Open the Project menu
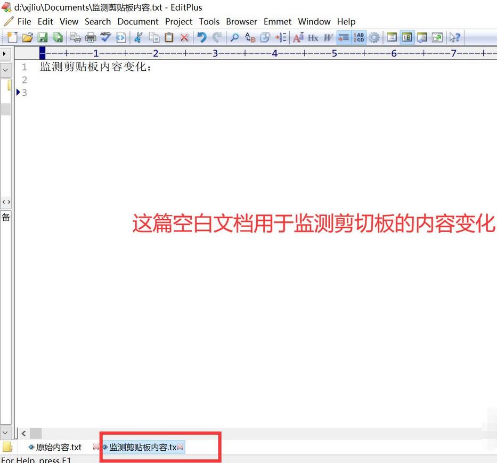The image size is (497, 463). 178,21
